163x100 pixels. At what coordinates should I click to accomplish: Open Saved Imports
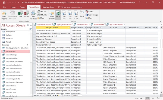4,15
